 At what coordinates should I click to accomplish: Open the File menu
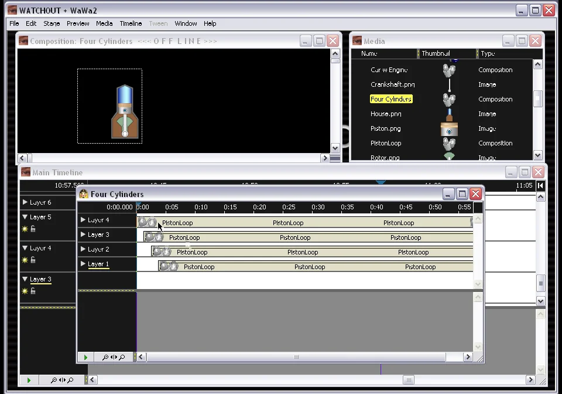14,23
